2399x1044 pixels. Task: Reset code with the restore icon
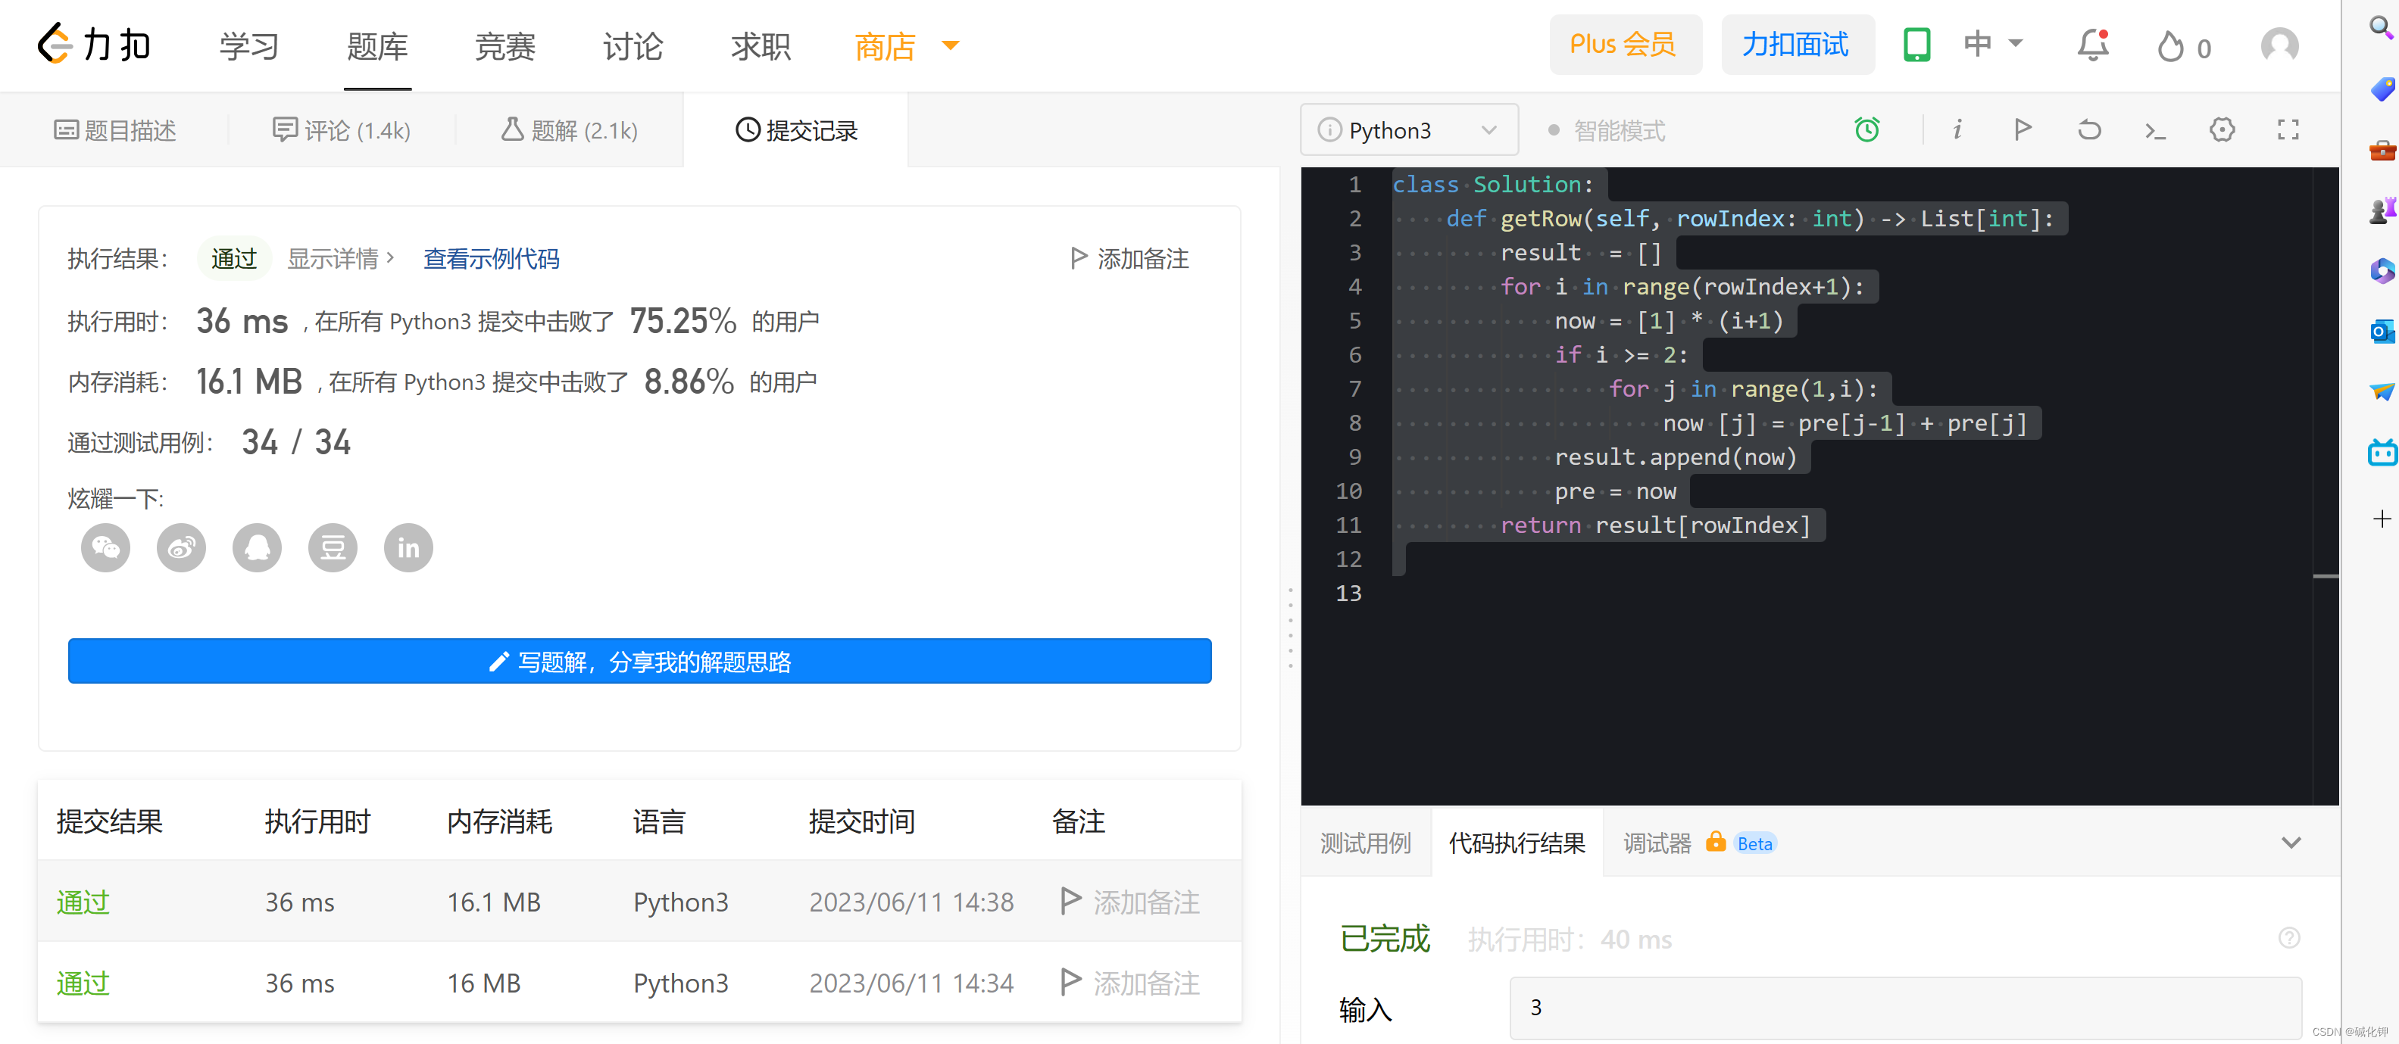[x=2089, y=129]
